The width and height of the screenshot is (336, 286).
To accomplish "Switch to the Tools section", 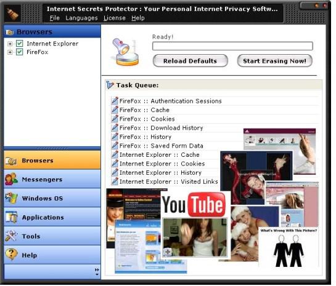I will 52,236.
